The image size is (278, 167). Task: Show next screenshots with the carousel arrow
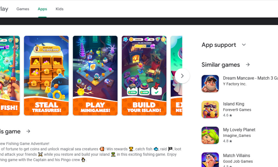pyautogui.click(x=182, y=76)
